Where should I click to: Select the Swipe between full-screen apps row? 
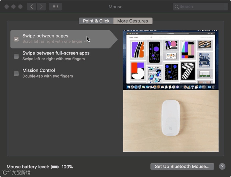click(63, 56)
